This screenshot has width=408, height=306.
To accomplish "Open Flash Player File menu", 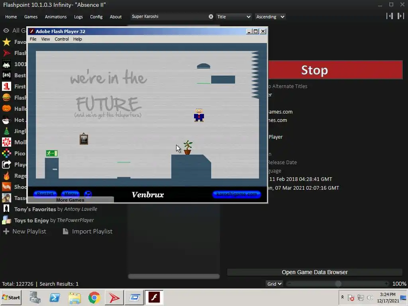I will pyautogui.click(x=33, y=39).
